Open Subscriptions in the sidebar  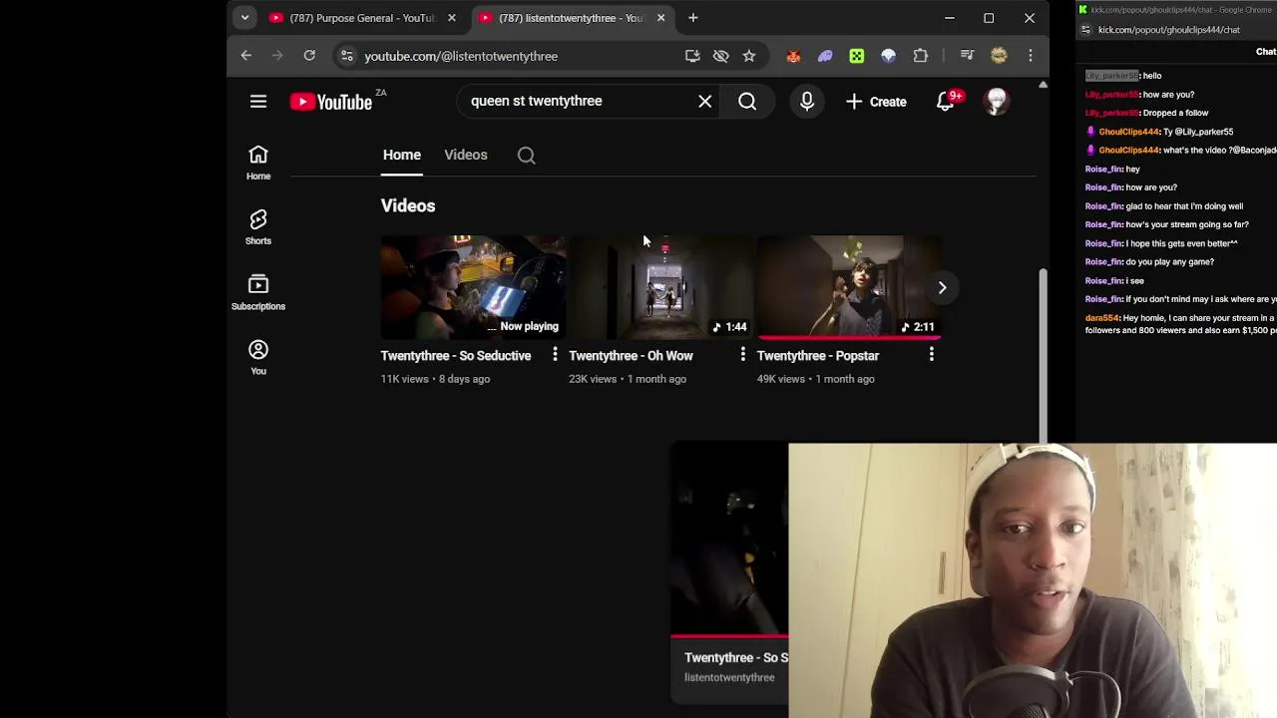[258, 292]
